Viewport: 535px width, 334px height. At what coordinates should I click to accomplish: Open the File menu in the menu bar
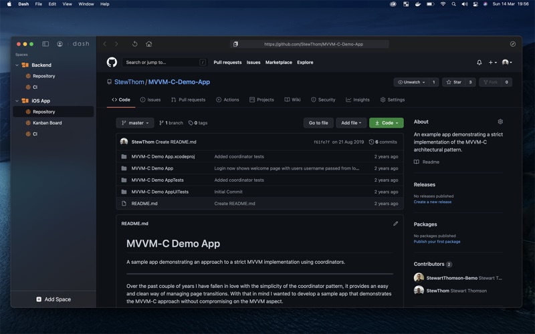(39, 4)
